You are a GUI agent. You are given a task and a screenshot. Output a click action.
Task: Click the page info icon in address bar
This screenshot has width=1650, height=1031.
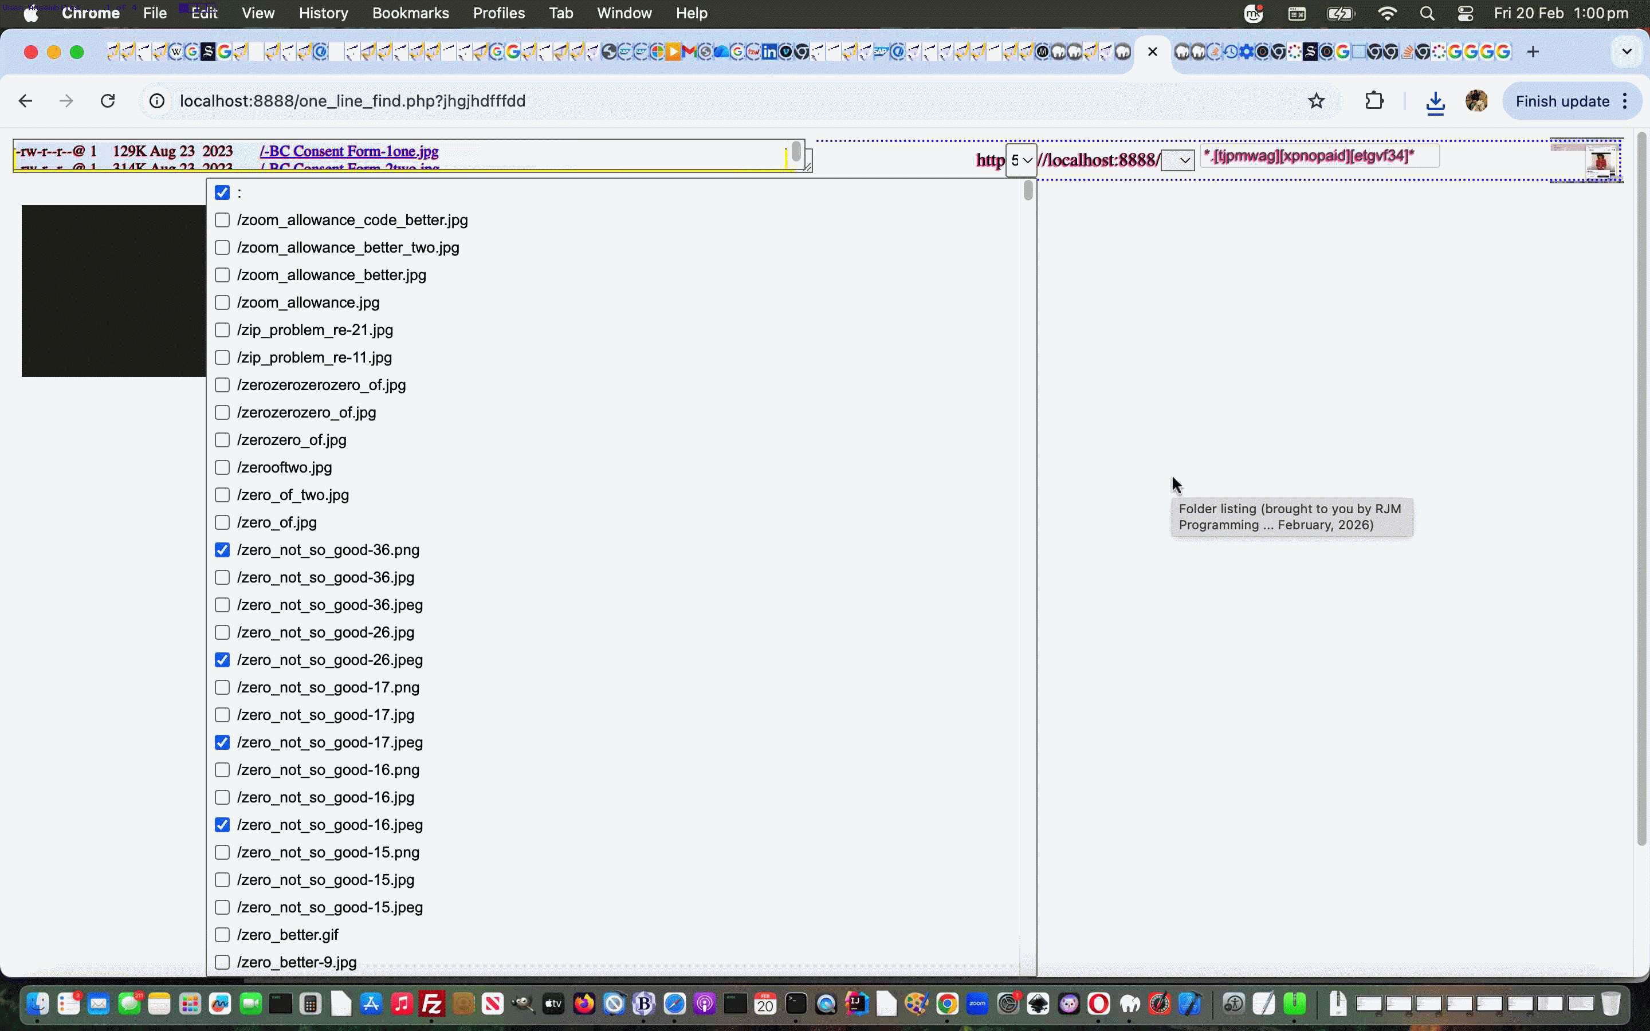[157, 100]
